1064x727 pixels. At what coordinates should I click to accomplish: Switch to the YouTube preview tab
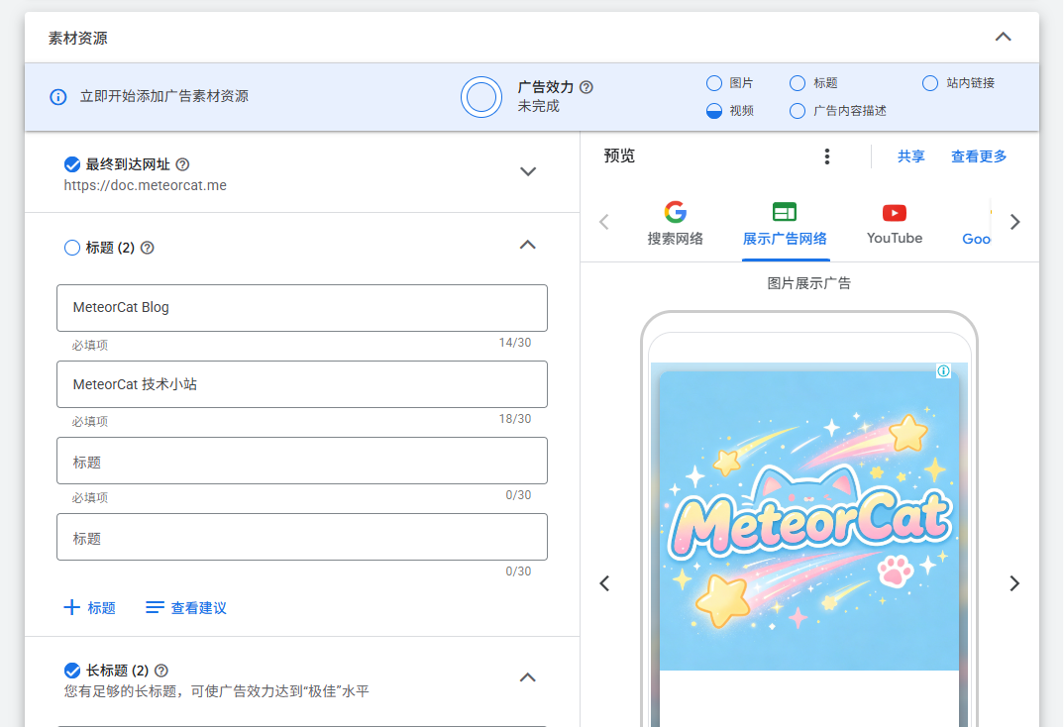[895, 225]
